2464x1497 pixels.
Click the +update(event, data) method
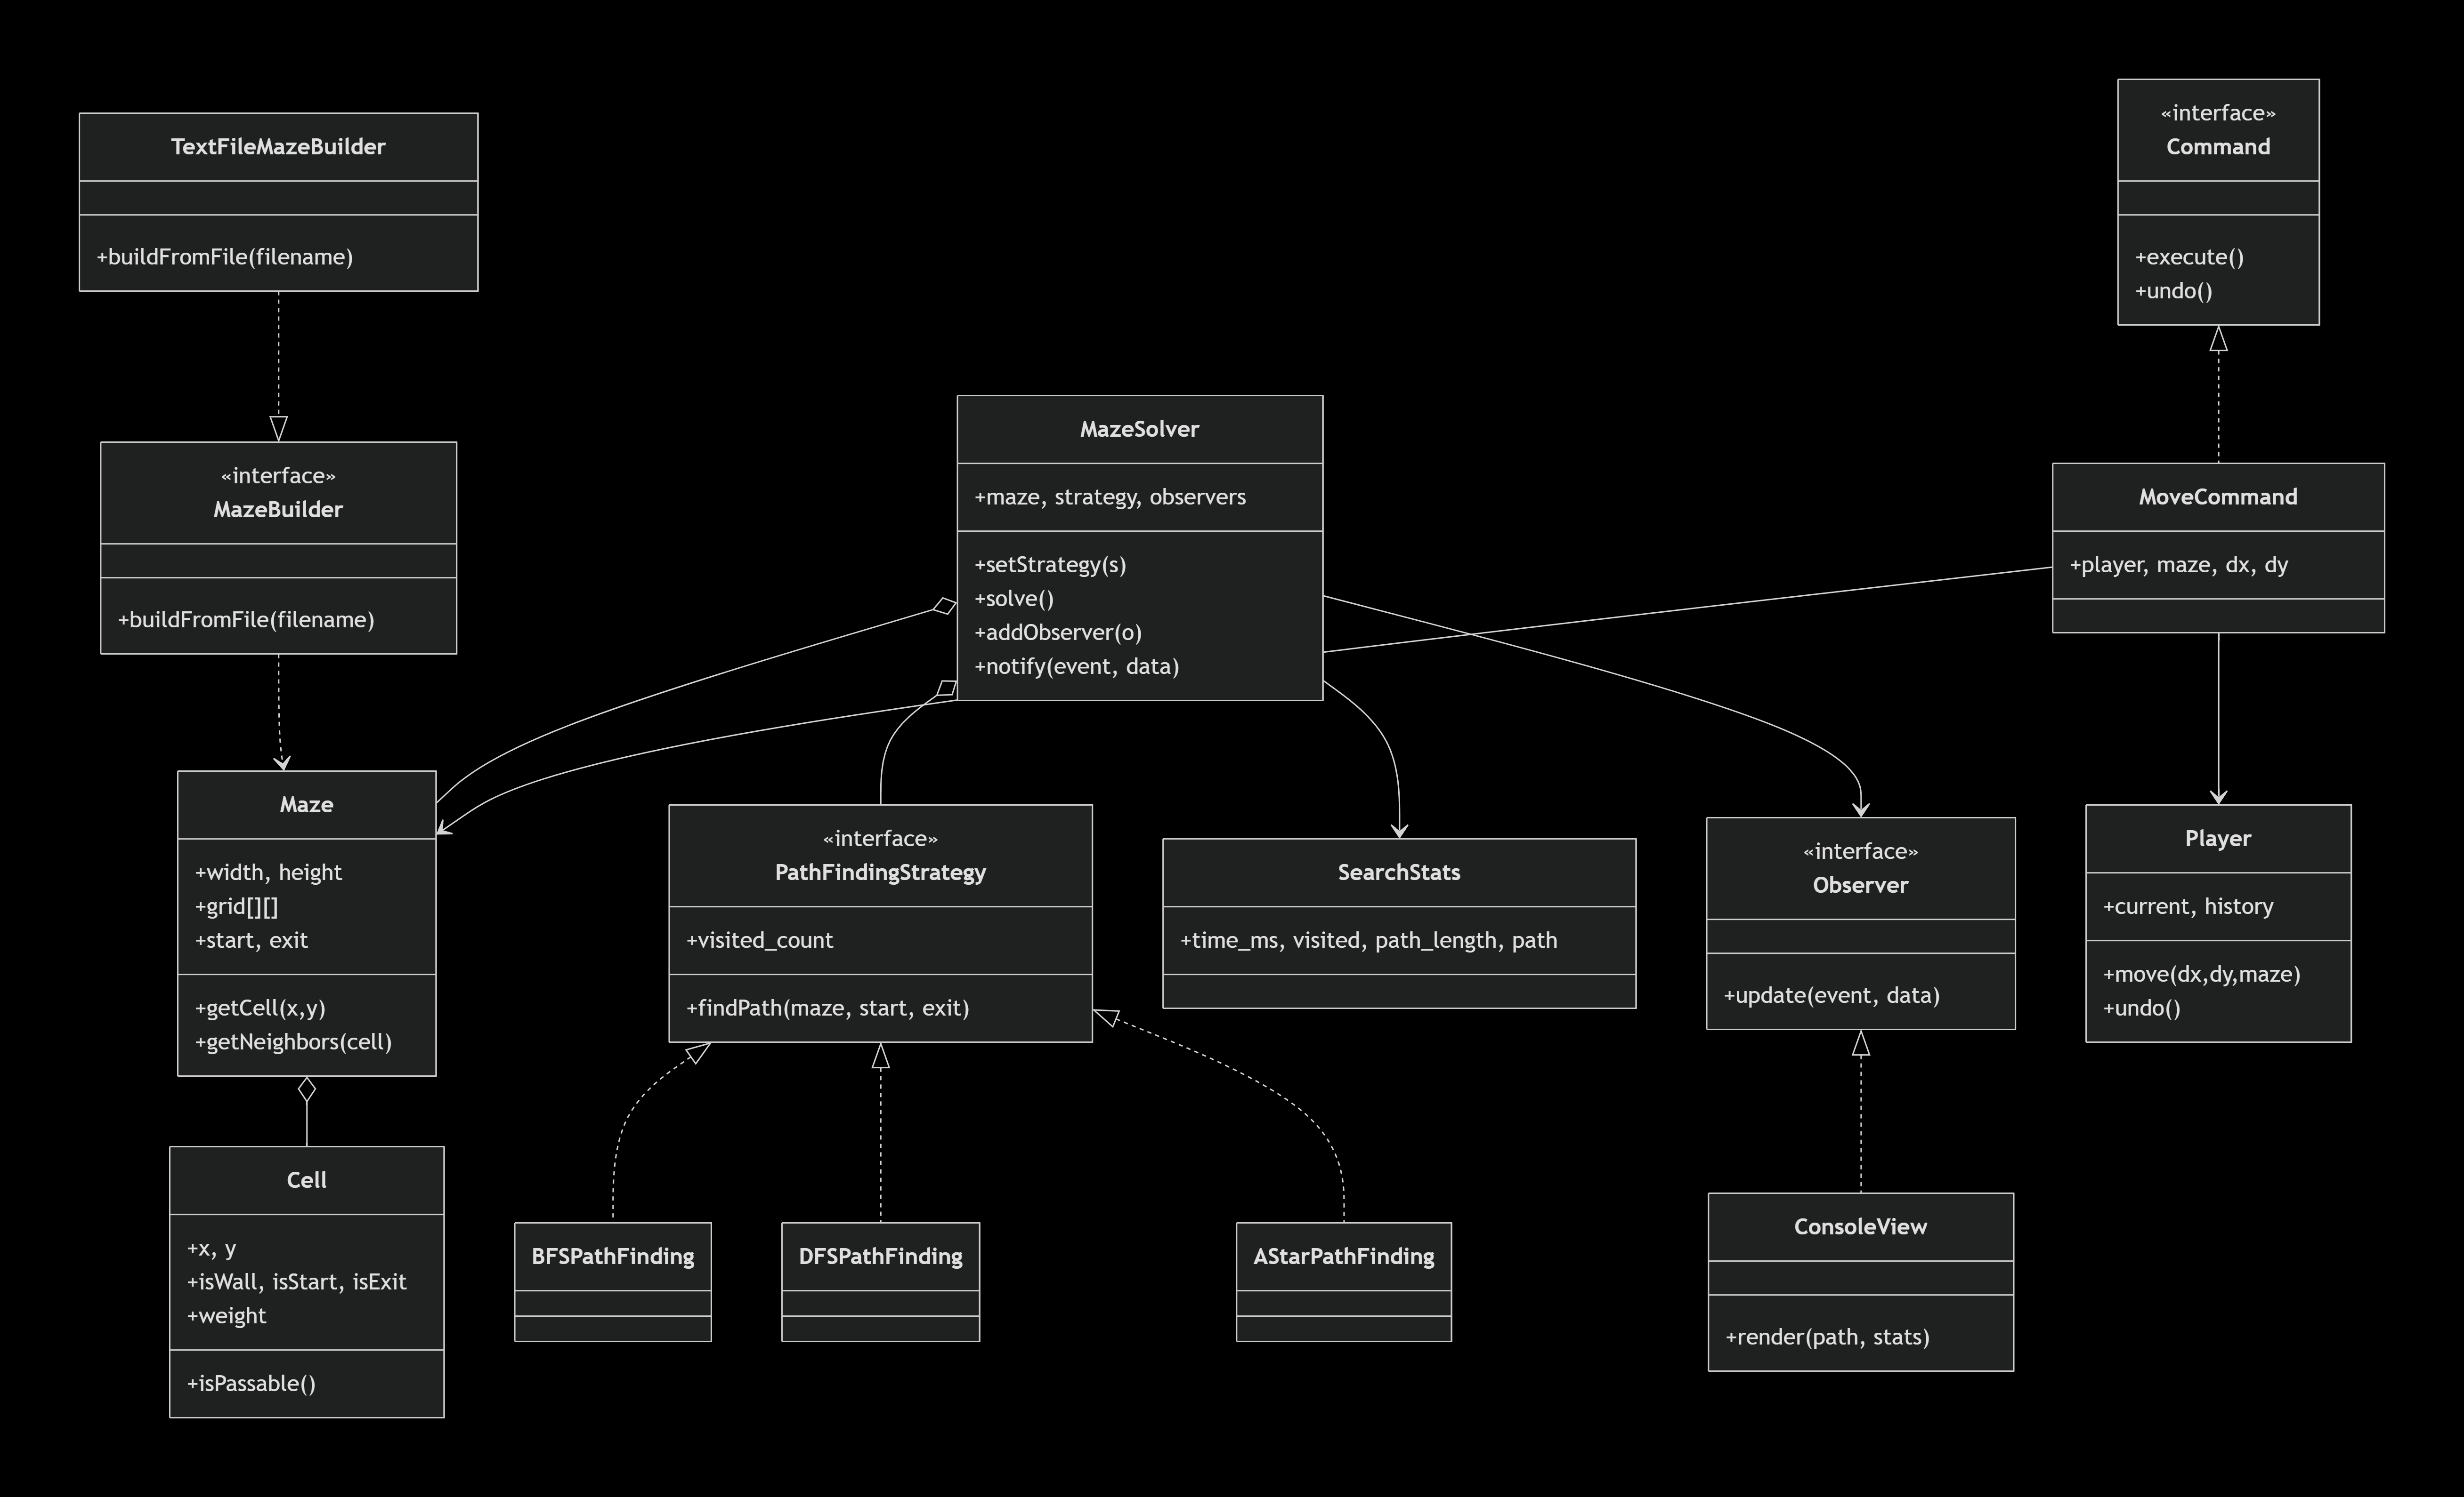(x=1831, y=995)
